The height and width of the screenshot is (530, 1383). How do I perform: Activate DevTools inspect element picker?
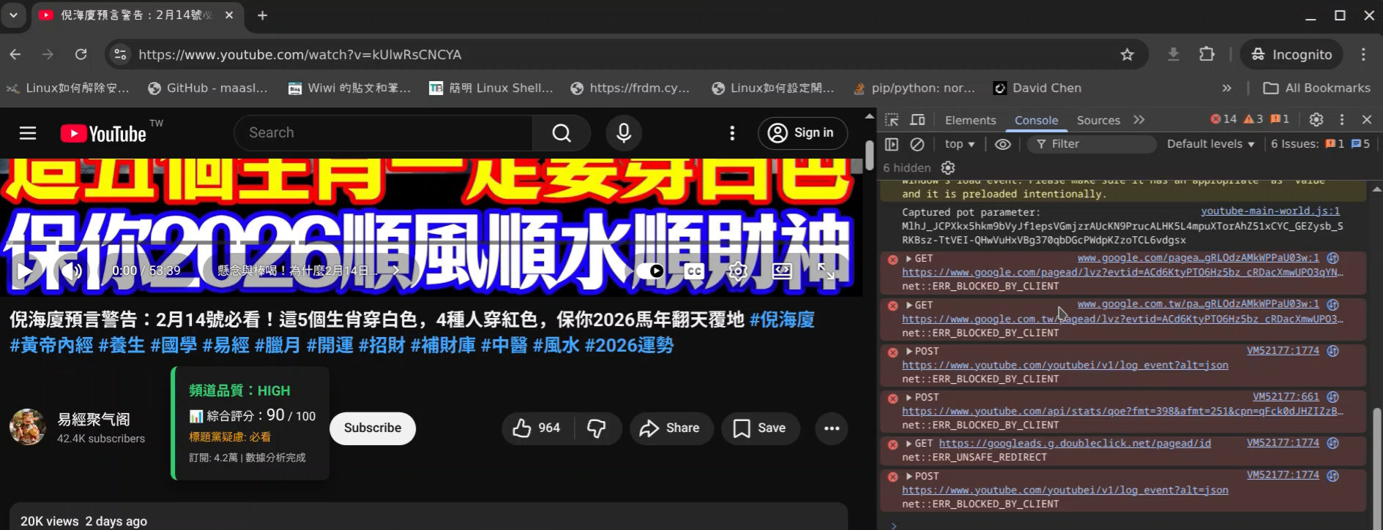892,120
